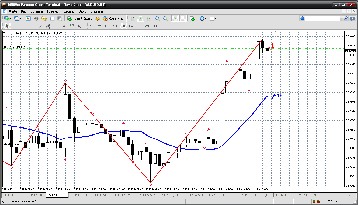Zoom in on the chart

click(x=157, y=18)
